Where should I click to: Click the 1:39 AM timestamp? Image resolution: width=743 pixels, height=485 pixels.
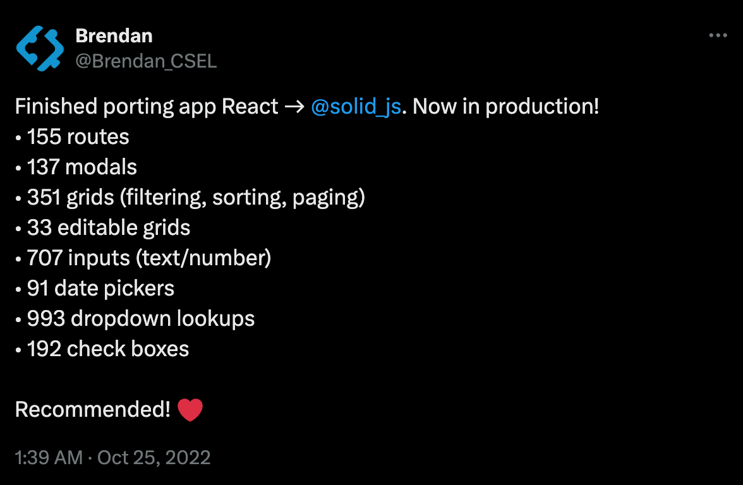tap(49, 457)
